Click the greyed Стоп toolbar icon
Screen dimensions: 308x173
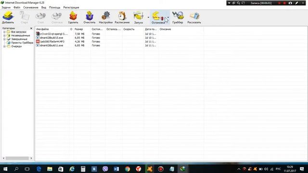40,17
